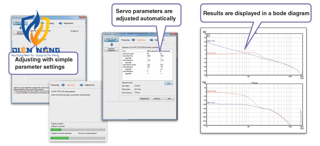Click the Open Loop label in the phase plot
This screenshot has width=320, height=146.
pos(211,103)
